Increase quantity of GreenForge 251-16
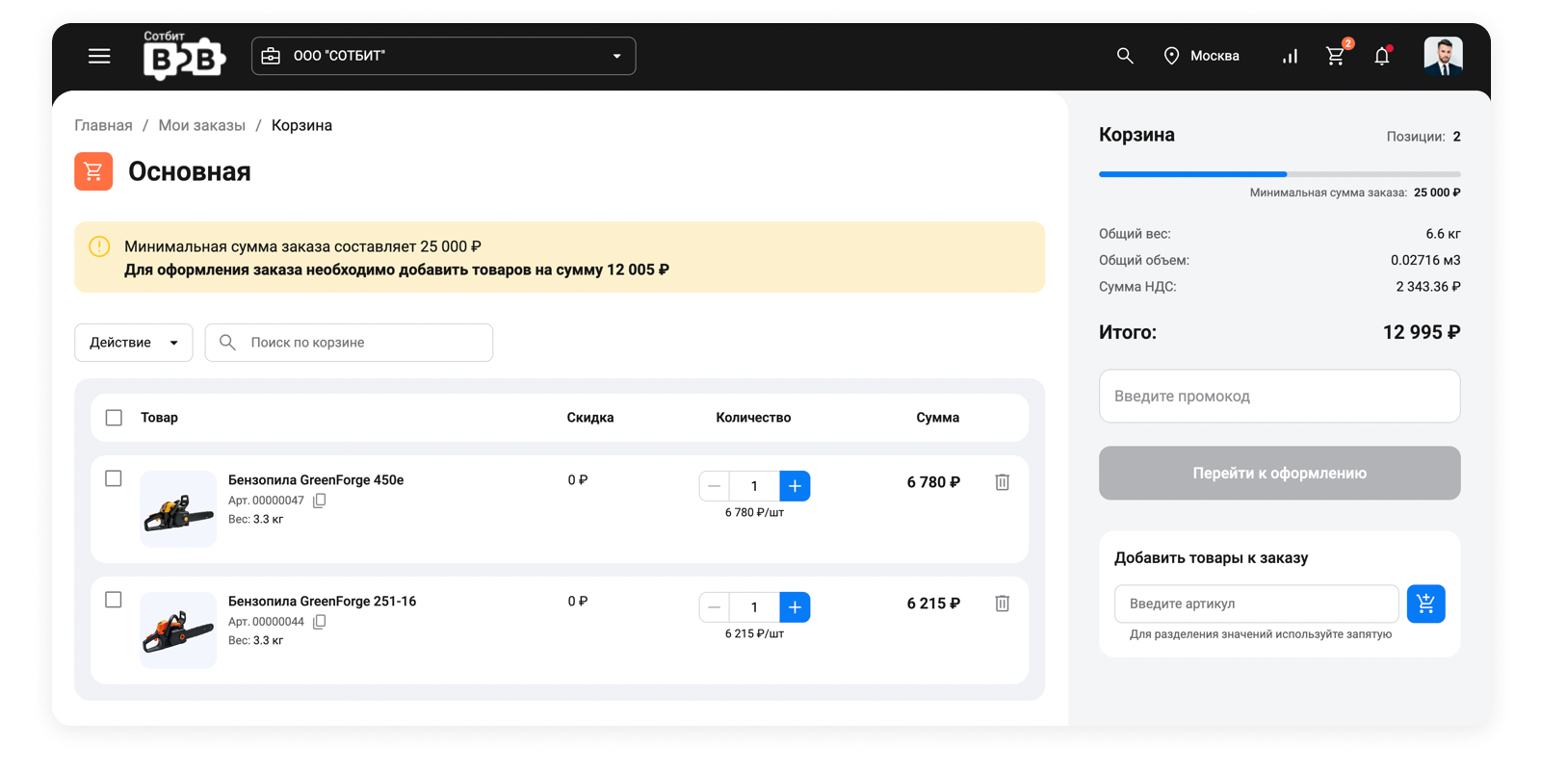Image resolution: width=1541 pixels, height=772 pixels. [795, 607]
